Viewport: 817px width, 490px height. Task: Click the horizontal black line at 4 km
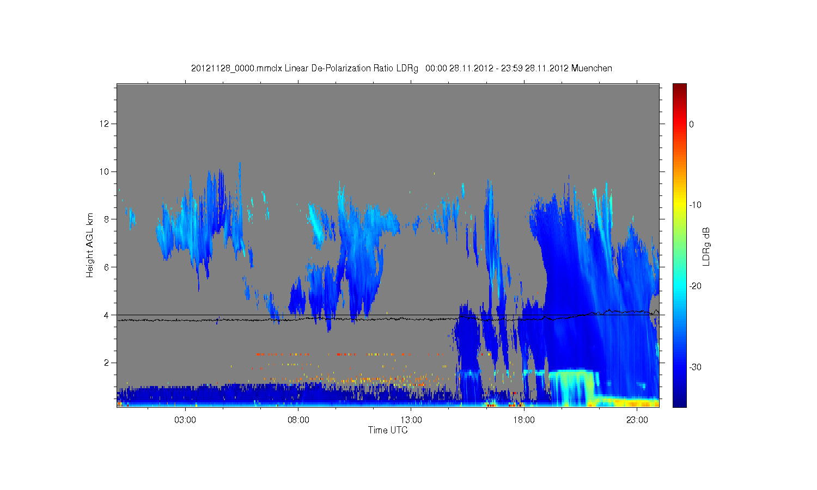388,315
